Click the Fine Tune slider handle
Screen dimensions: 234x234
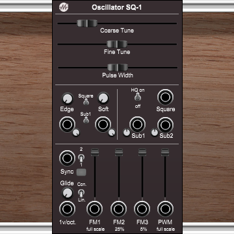pos(117,44)
